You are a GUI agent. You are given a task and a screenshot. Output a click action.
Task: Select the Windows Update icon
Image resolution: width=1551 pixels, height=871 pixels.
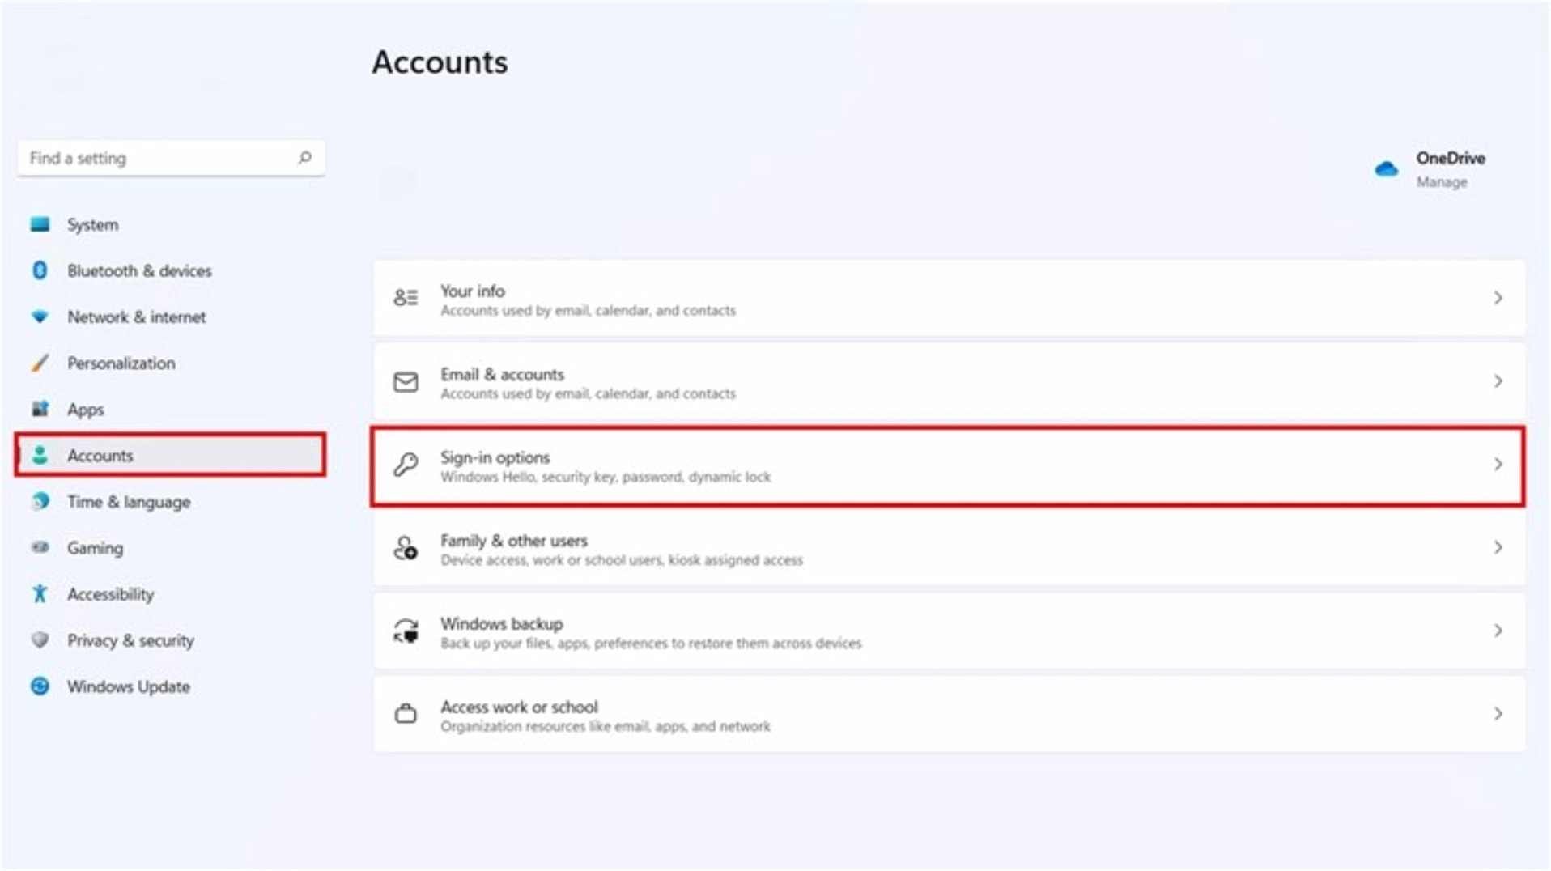click(40, 686)
